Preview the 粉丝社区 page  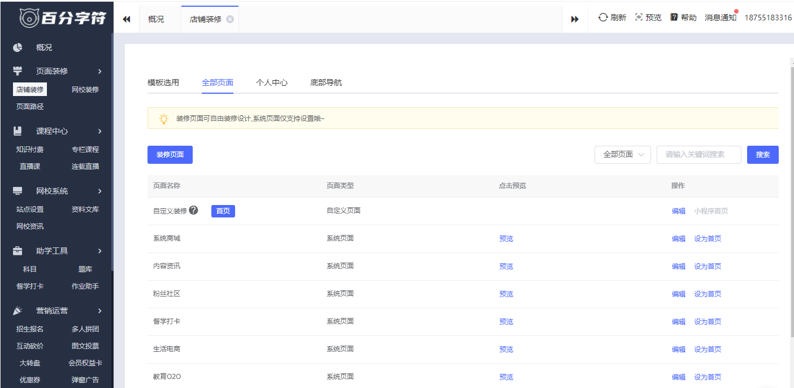click(506, 294)
